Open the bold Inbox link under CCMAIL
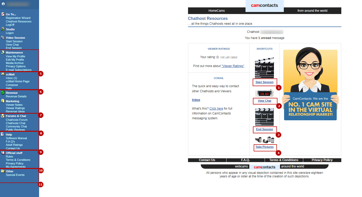The width and height of the screenshot is (362, 197). coord(196,100)
